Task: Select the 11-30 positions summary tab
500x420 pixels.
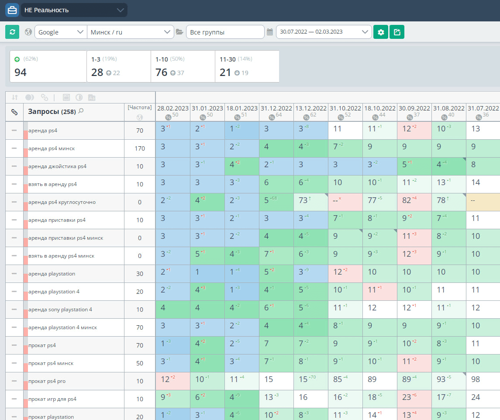Action: 247,66
